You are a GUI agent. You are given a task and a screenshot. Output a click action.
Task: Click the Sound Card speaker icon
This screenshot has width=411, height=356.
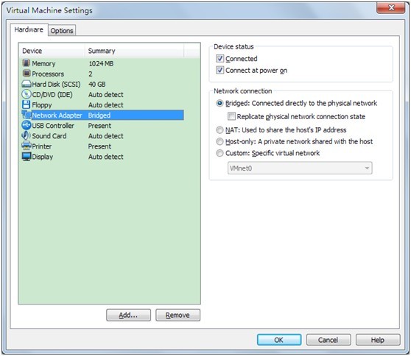tap(27, 135)
